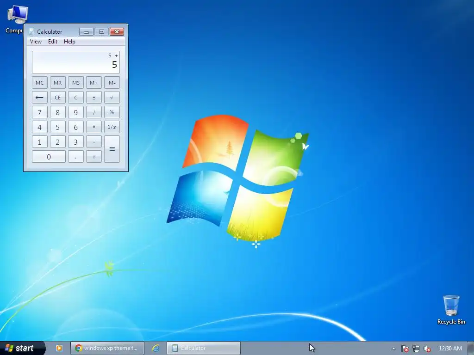Click digit 5 on the calculator
Screen dimensions: 474x355
[x=58, y=127]
